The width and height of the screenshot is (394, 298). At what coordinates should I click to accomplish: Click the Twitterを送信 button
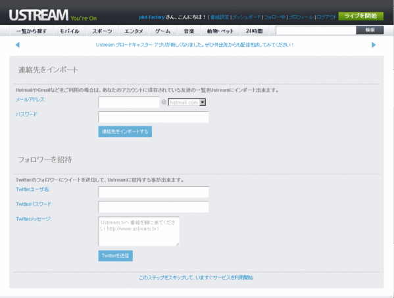(116, 256)
